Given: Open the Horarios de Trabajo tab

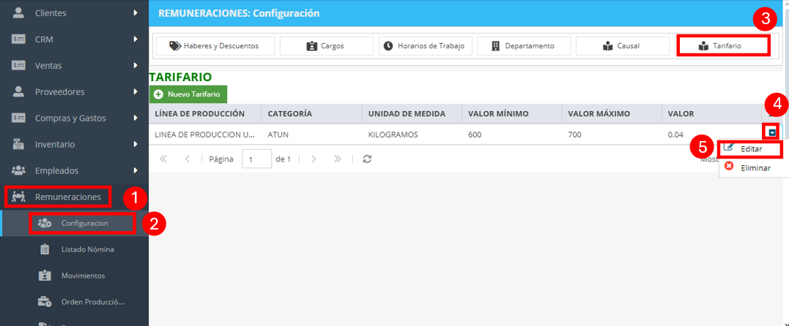Looking at the screenshot, I should [425, 46].
